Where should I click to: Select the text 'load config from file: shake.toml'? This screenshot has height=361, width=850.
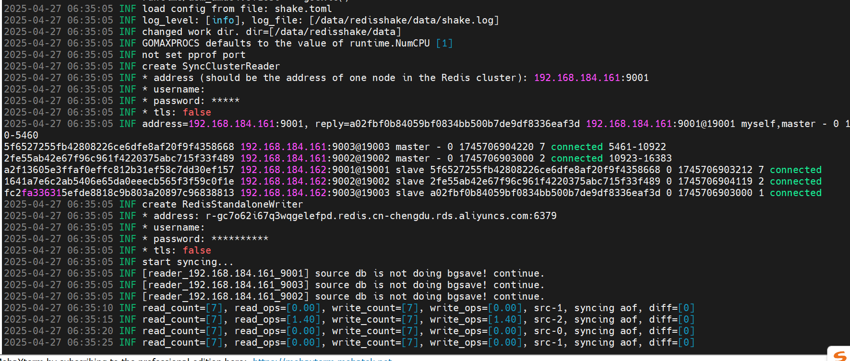click(237, 9)
